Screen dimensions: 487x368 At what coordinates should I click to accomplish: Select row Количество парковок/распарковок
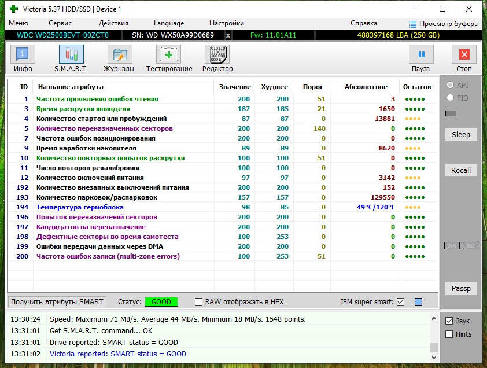222,197
